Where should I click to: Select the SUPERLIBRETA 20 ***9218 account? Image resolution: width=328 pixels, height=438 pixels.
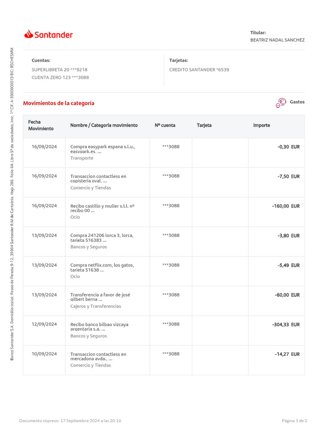point(59,69)
